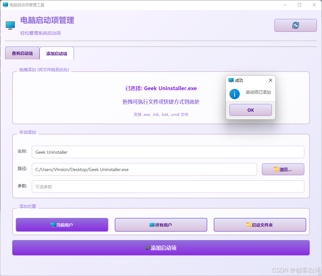Choose 启动文件夹 as the add location
The width and height of the screenshot is (322, 276).
tap(260, 225)
